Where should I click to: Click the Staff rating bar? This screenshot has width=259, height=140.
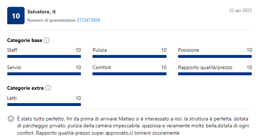(x=44, y=56)
